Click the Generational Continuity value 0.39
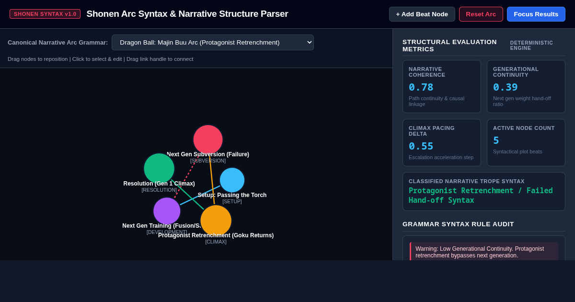Viewport: 575px width, 302px height. pyautogui.click(x=506, y=87)
